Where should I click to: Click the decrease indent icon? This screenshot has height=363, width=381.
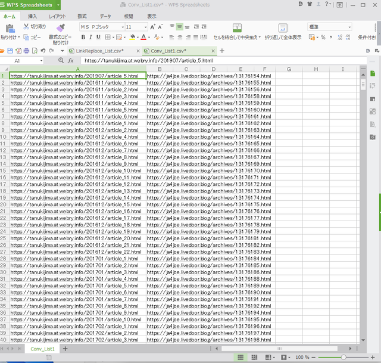point(196,26)
